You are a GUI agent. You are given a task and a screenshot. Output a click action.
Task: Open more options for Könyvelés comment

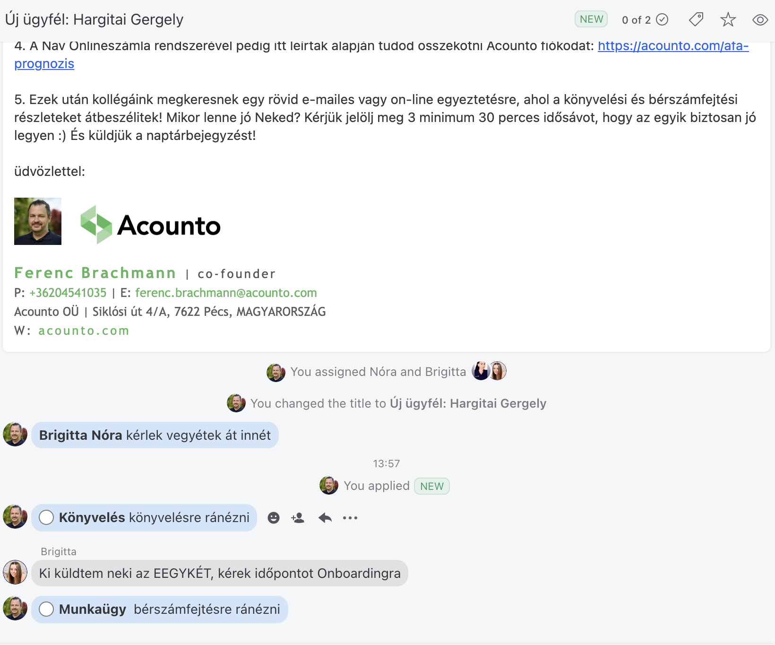pos(350,518)
